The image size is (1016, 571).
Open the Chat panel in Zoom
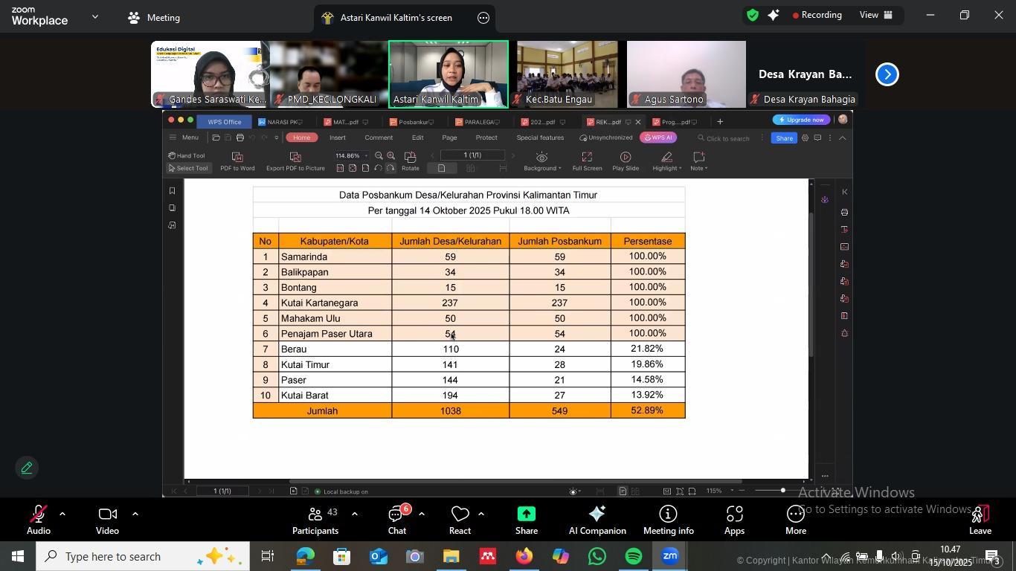(x=397, y=520)
